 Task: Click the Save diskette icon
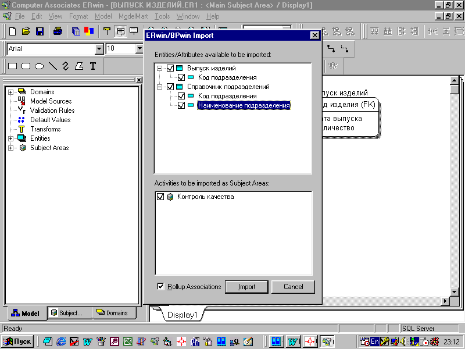click(40, 31)
